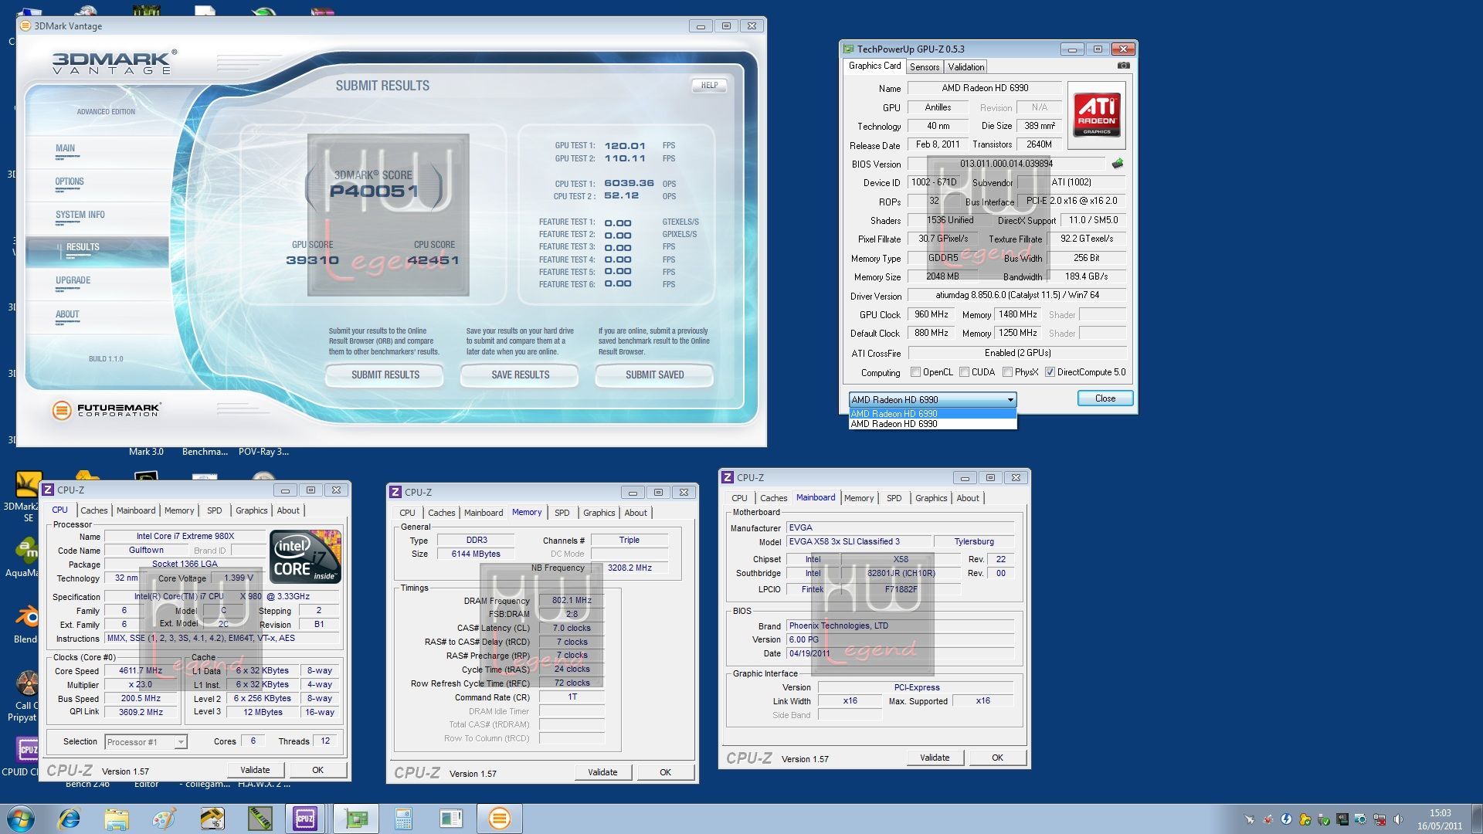Viewport: 1483px width, 834px height.
Task: Click the Daemon Tools lightning tray icon
Action: pyautogui.click(x=1286, y=819)
